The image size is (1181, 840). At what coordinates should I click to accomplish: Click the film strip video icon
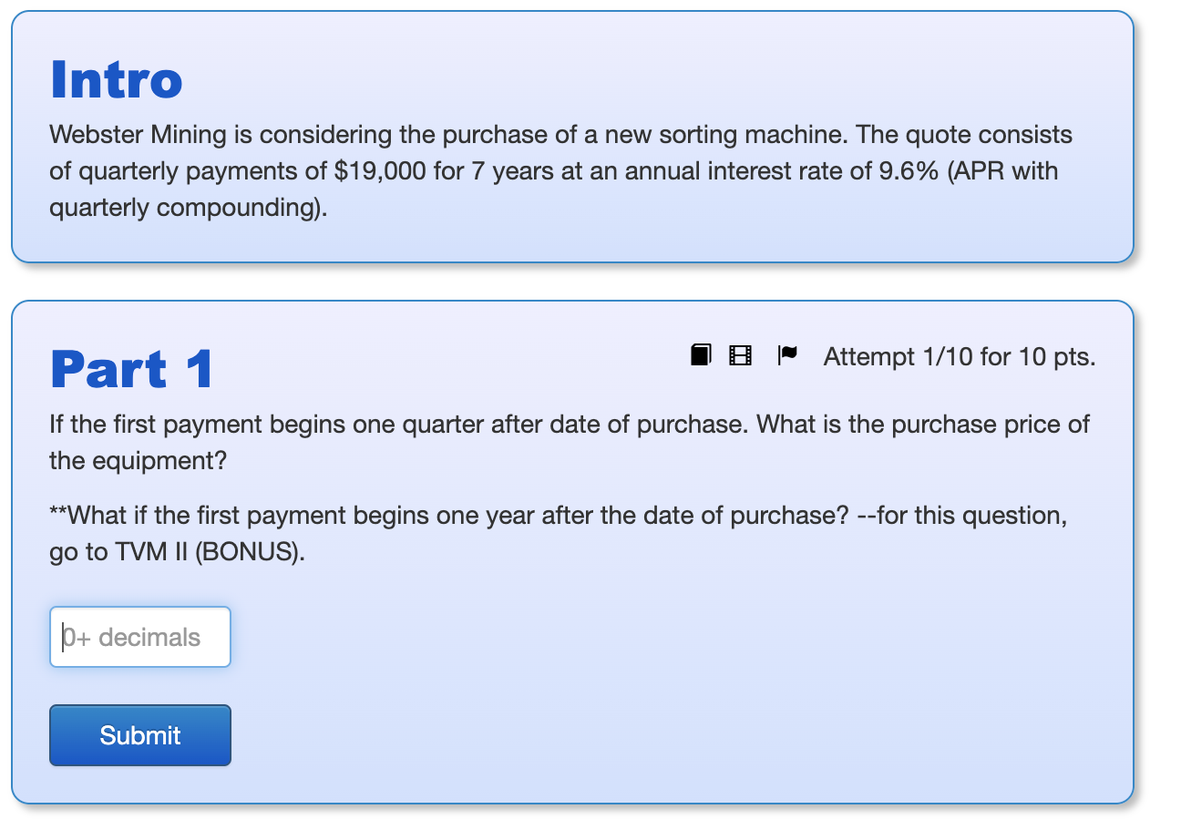click(x=741, y=355)
